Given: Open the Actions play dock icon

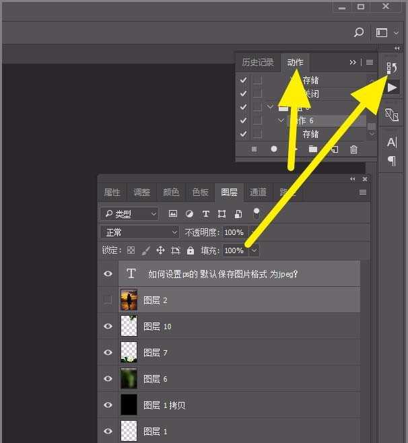Looking at the screenshot, I should point(392,88).
